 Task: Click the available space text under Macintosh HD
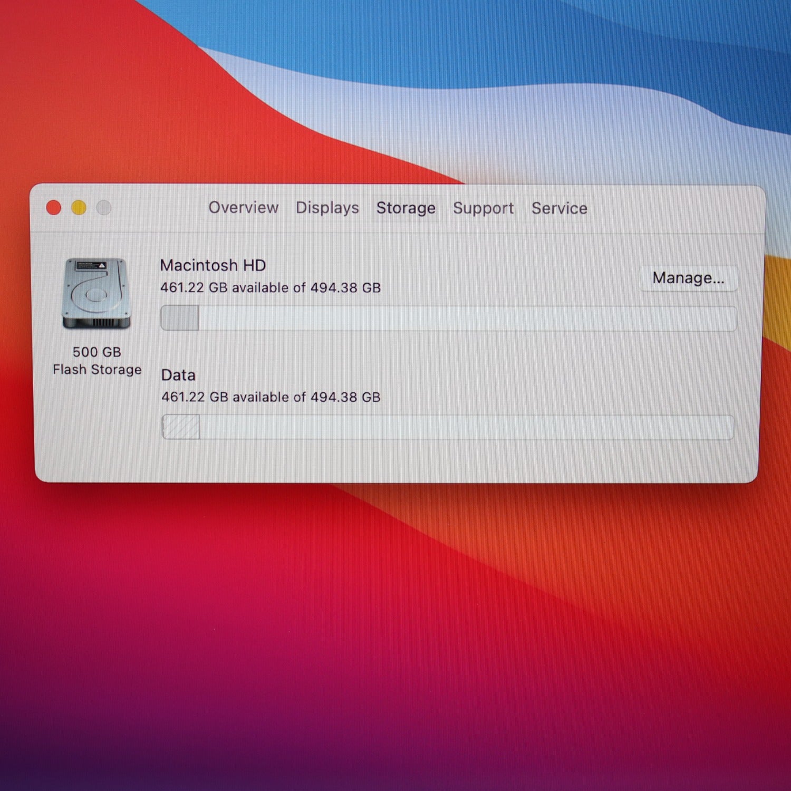click(x=270, y=287)
